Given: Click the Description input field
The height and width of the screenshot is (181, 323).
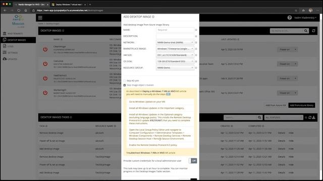Looking at the screenshot, I should (x=175, y=36).
